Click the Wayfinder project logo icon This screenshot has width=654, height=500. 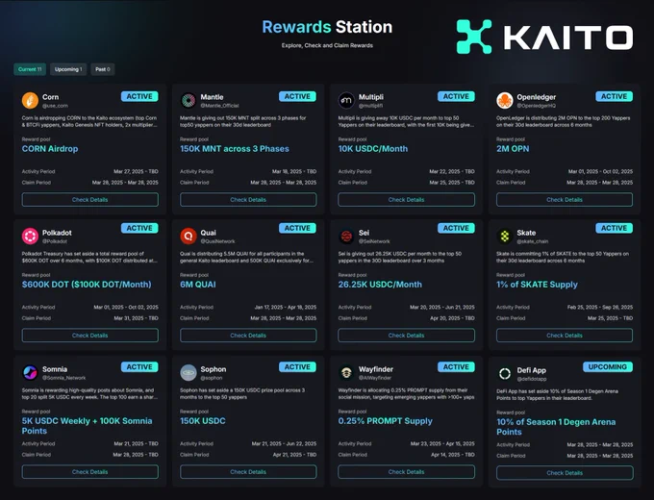[346, 372]
